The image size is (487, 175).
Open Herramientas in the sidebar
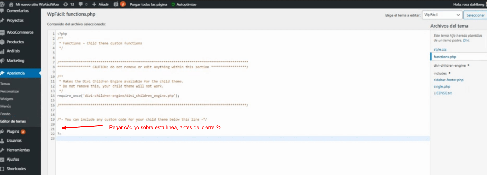click(18, 150)
